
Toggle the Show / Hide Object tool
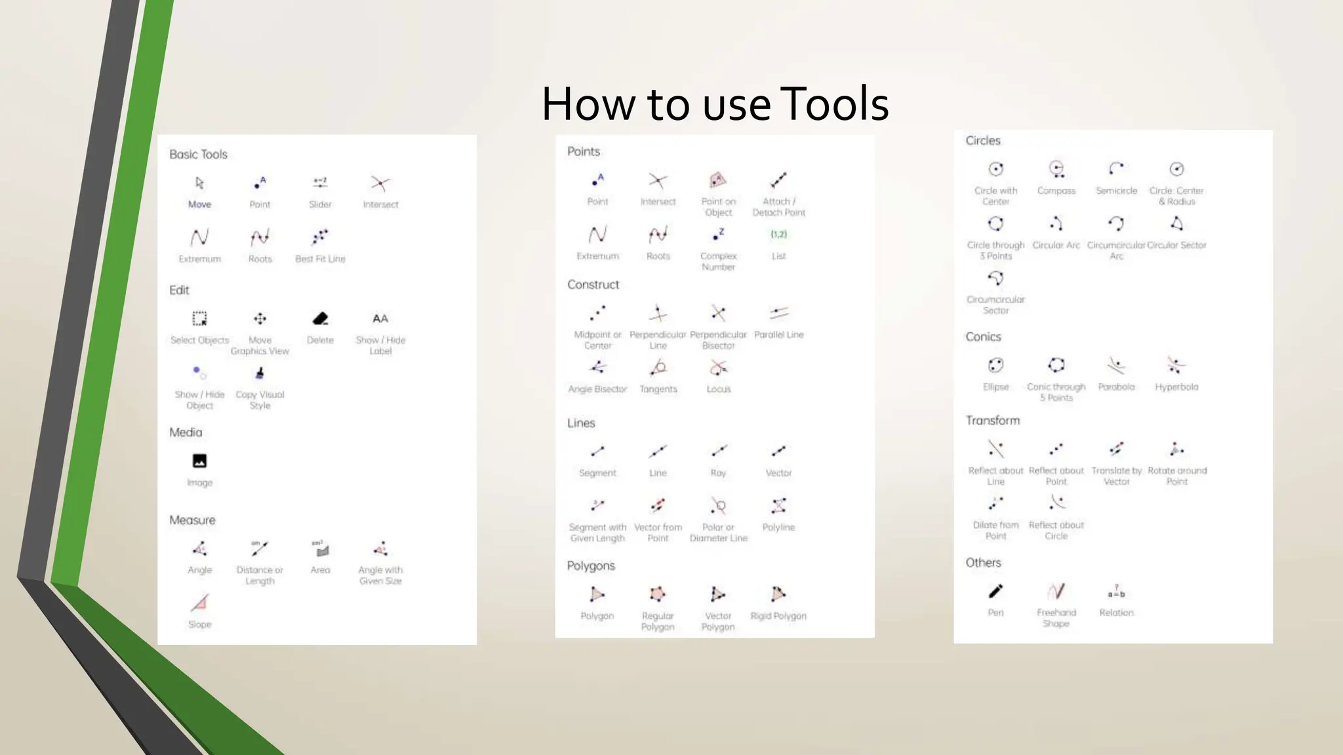199,374
